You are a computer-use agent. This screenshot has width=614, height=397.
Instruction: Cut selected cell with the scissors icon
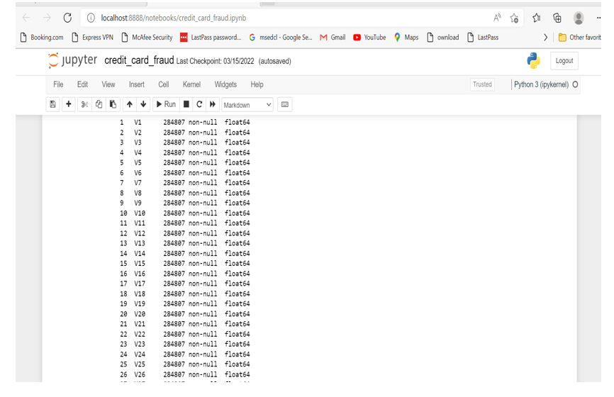(x=84, y=104)
